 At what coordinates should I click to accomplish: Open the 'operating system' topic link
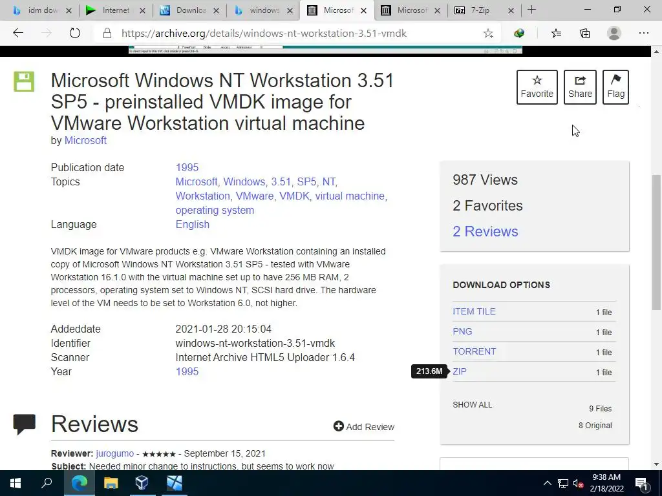(215, 211)
